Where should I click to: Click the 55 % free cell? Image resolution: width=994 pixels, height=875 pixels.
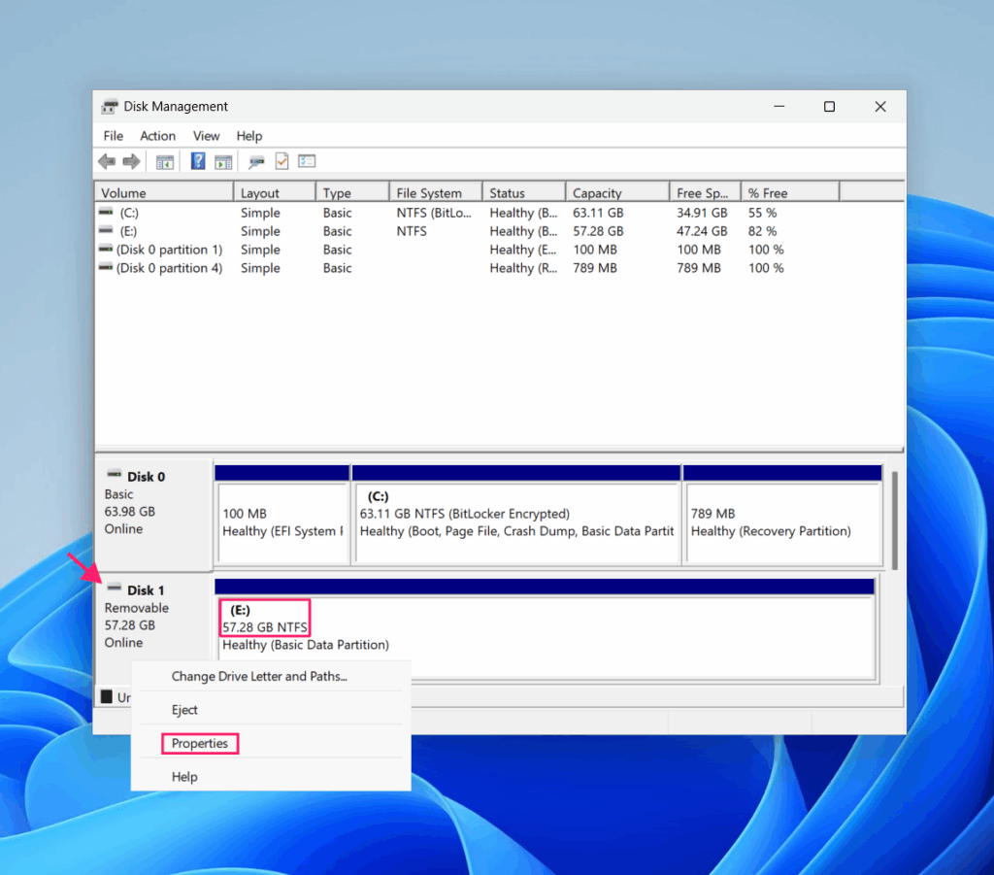(x=762, y=213)
